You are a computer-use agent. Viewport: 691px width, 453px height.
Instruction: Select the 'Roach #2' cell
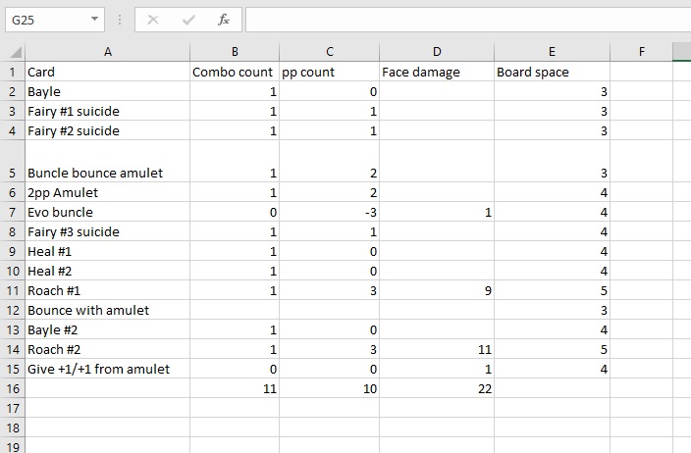click(x=108, y=349)
